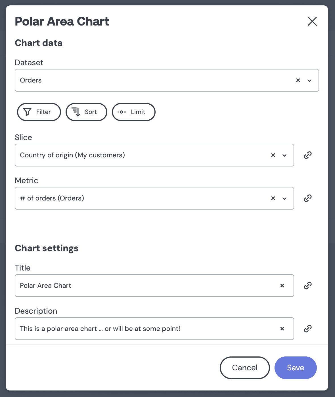Clear the # of orders metric selection
The height and width of the screenshot is (397, 335).
(x=273, y=198)
